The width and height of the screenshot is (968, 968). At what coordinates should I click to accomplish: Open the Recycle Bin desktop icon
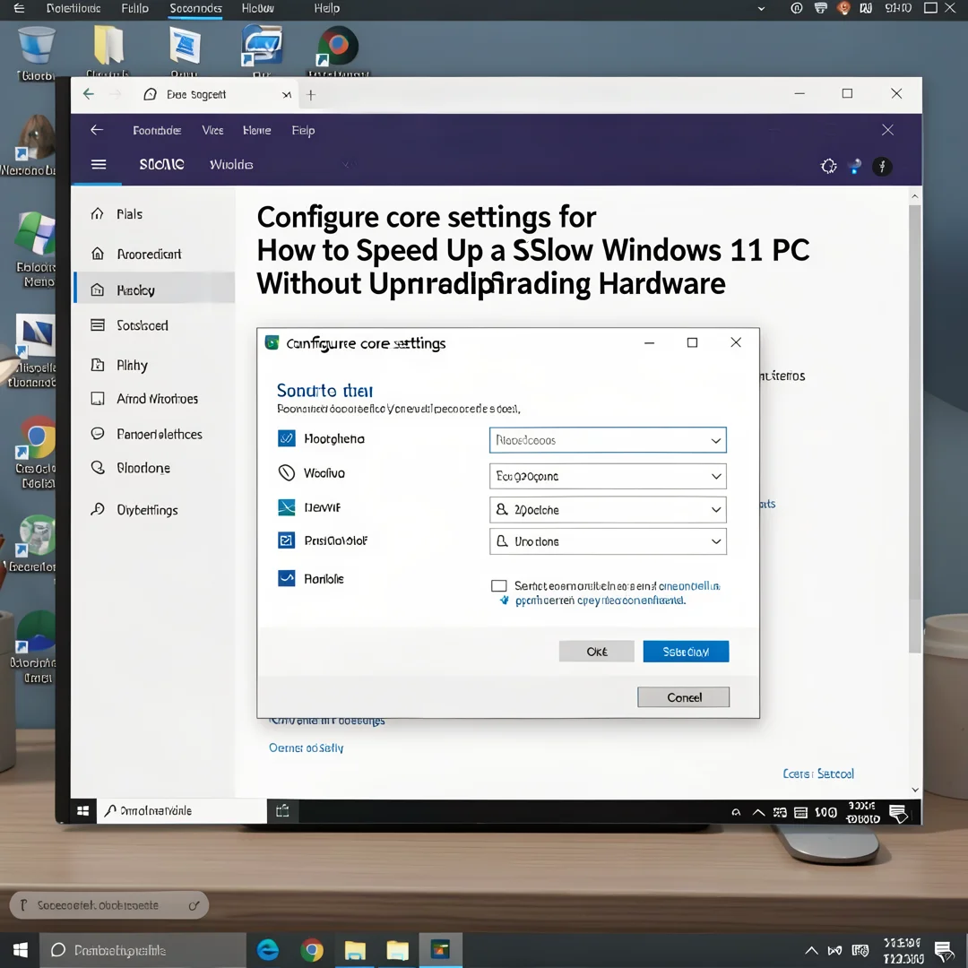coord(36,47)
